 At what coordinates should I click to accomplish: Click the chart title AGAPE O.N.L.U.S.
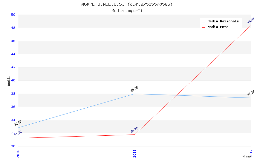pyautogui.click(x=127, y=4)
